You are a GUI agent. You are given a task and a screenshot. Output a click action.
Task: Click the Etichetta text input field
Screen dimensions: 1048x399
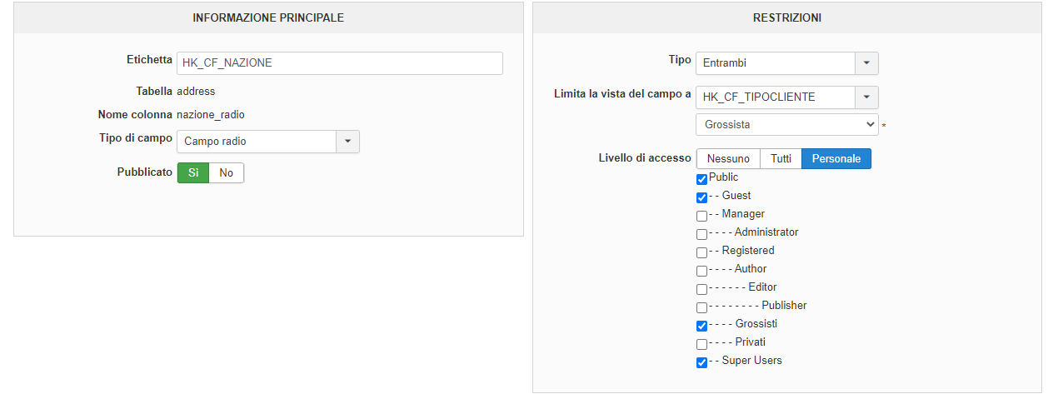339,63
